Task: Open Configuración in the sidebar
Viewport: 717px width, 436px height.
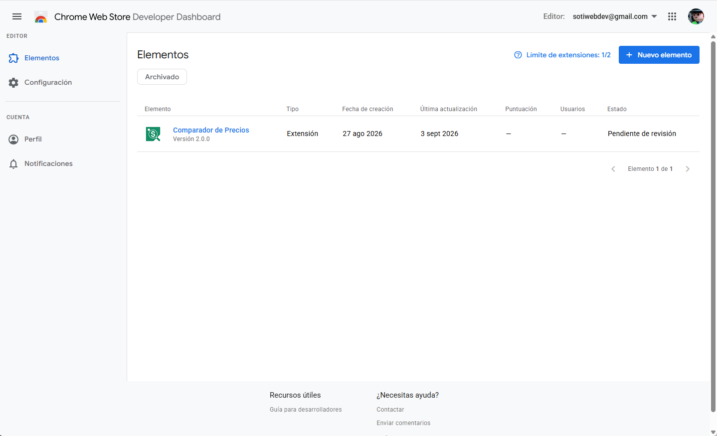Action: 48,83
